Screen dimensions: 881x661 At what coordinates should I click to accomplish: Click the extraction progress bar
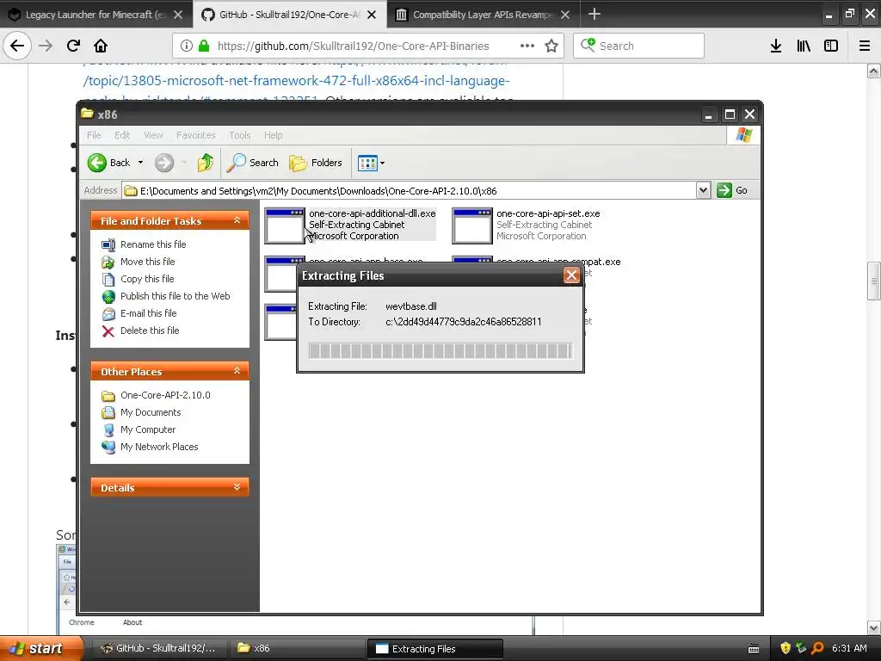tap(440, 351)
